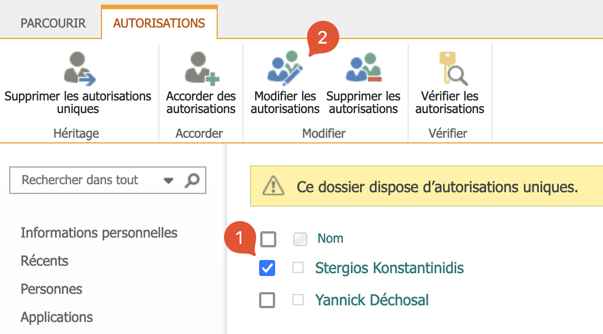The width and height of the screenshot is (603, 334).
Task: Uncheck the Stergios Konstantinidis checkbox
Action: [267, 268]
